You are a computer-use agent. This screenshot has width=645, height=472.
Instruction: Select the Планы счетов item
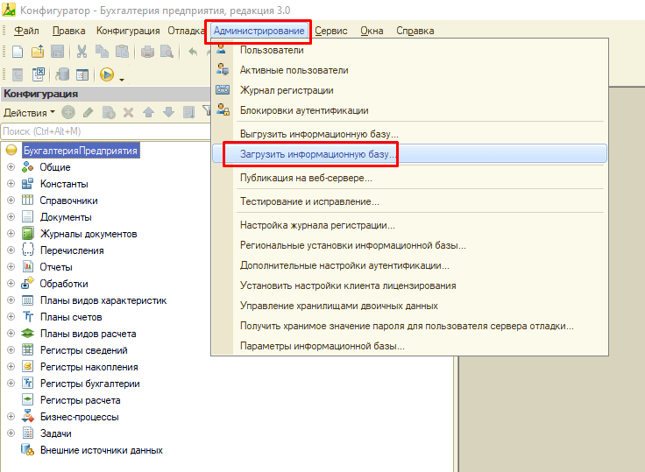coord(71,317)
